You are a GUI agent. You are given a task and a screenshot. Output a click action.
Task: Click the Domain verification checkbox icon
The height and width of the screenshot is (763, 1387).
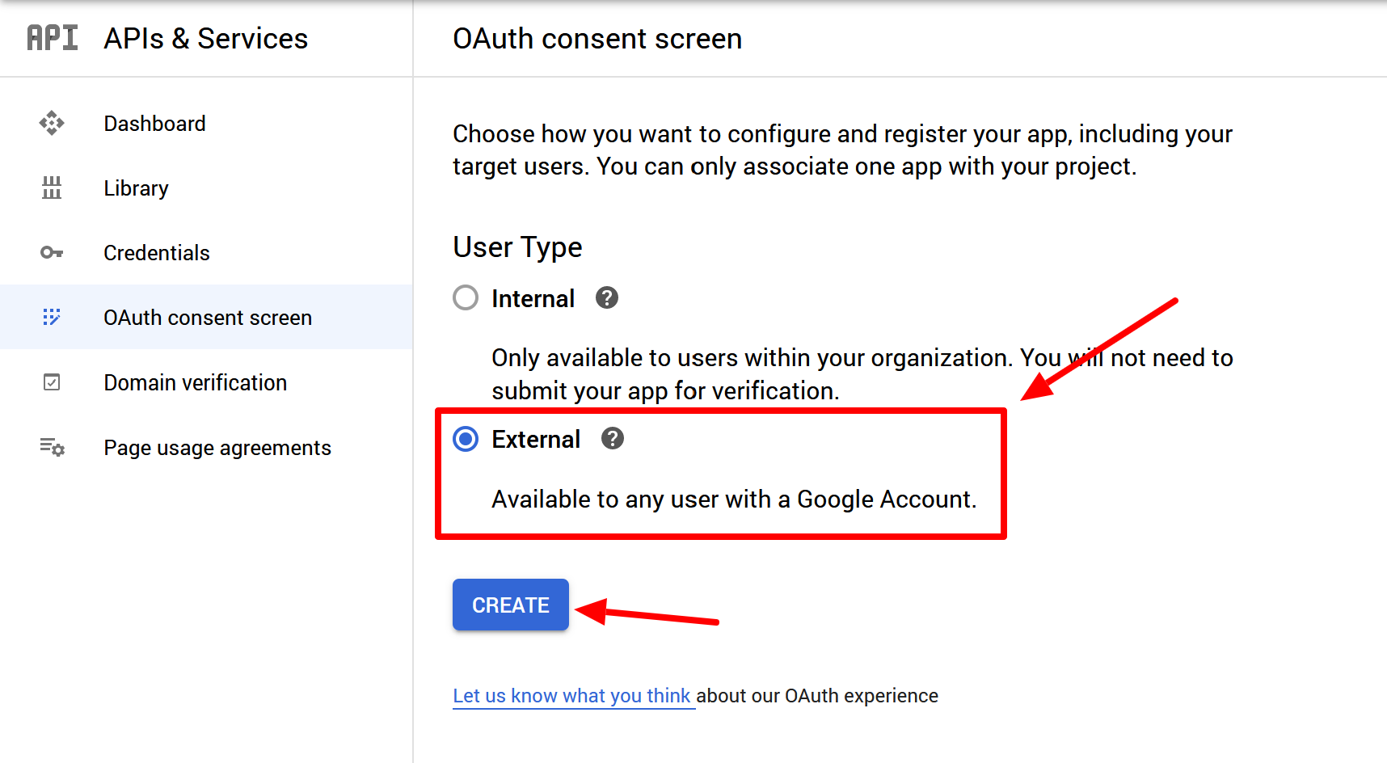tap(52, 382)
